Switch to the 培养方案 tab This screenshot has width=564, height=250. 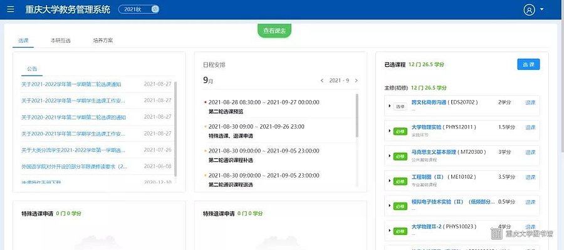point(103,41)
